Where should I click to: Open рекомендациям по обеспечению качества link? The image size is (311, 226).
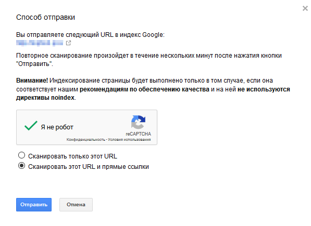pos(144,89)
